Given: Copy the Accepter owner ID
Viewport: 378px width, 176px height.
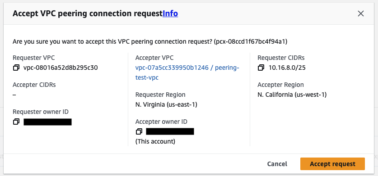Looking at the screenshot, I should (139, 131).
